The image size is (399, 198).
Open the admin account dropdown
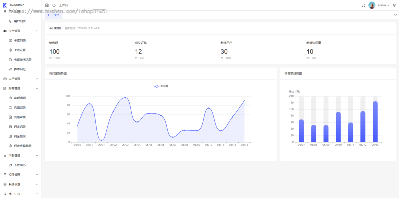[383, 5]
